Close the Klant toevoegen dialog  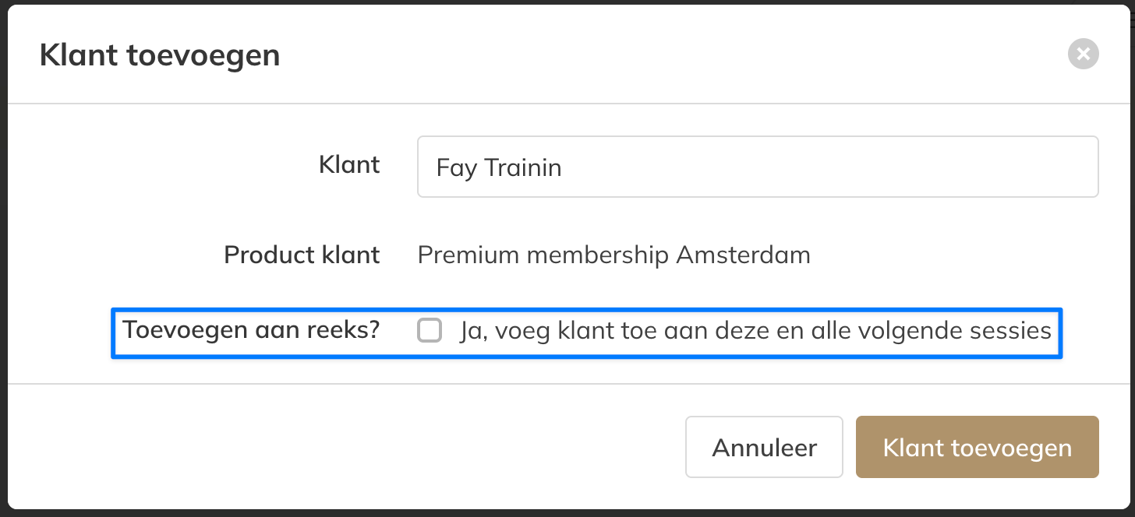coord(1083,55)
